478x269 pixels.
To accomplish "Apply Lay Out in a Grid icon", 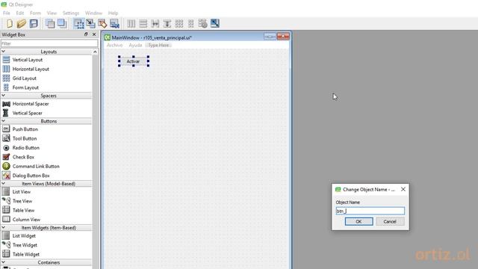I will (x=179, y=23).
